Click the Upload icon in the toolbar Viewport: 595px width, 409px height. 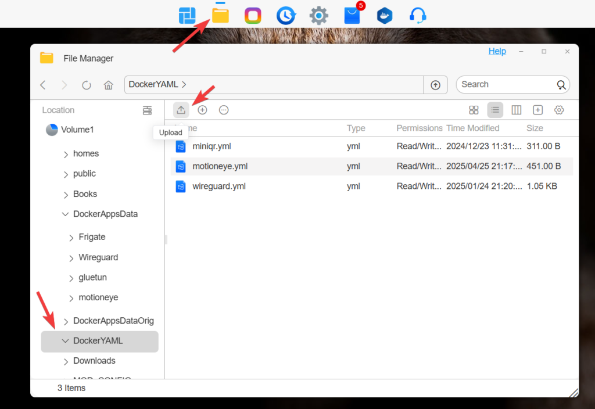tap(181, 110)
